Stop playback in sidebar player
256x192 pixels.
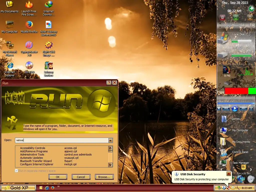[219, 108]
